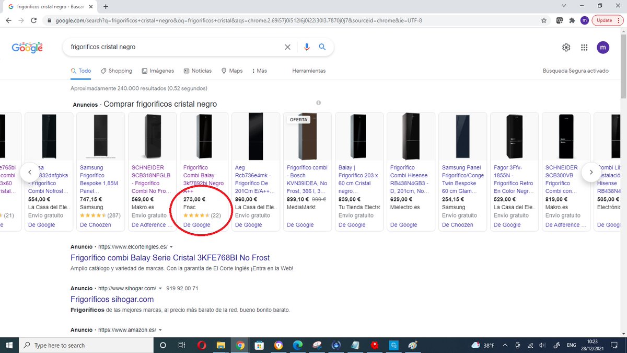Show hidden system tray icons
Viewport: 627px width, 353px height.
(x=505, y=345)
